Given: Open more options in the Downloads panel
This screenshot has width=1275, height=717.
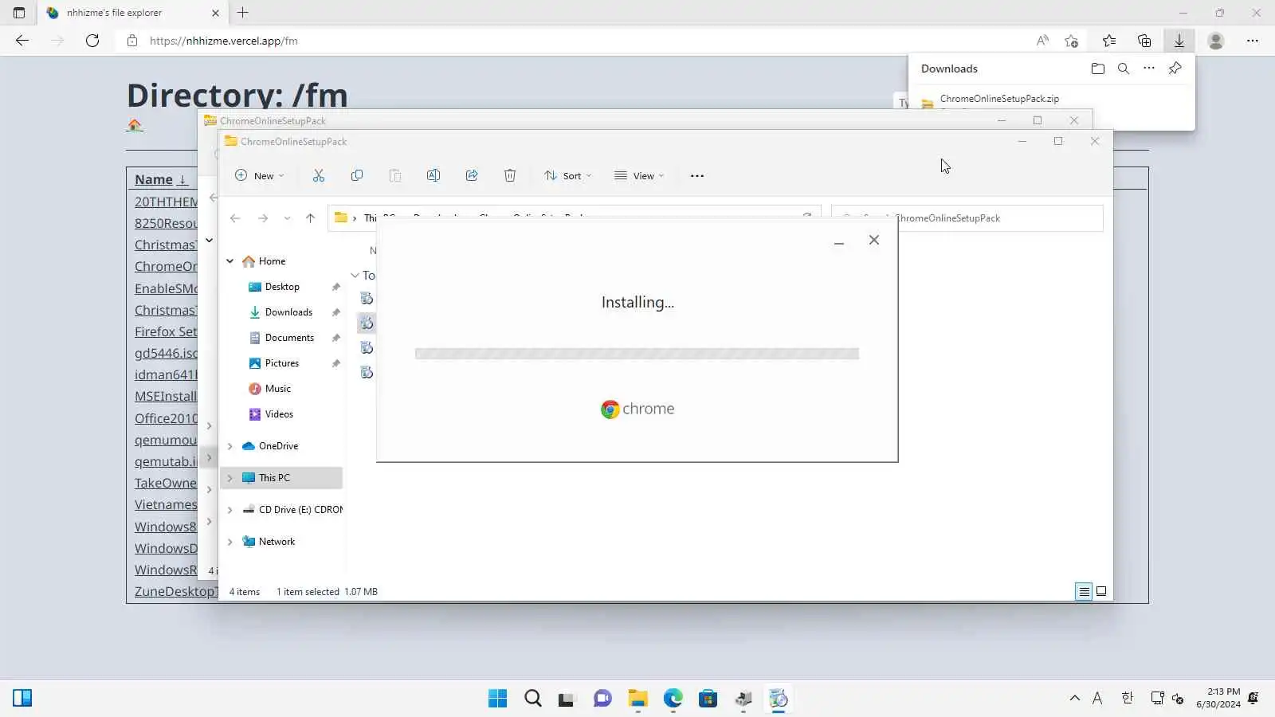Looking at the screenshot, I should pyautogui.click(x=1149, y=69).
